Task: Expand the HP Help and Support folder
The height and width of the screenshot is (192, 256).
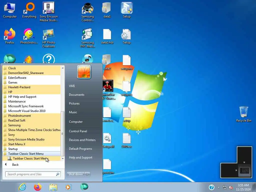Action: [31, 97]
